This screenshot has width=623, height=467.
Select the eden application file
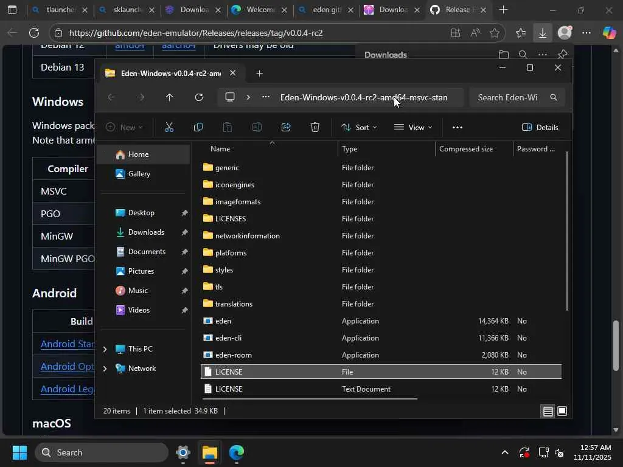click(x=381, y=321)
